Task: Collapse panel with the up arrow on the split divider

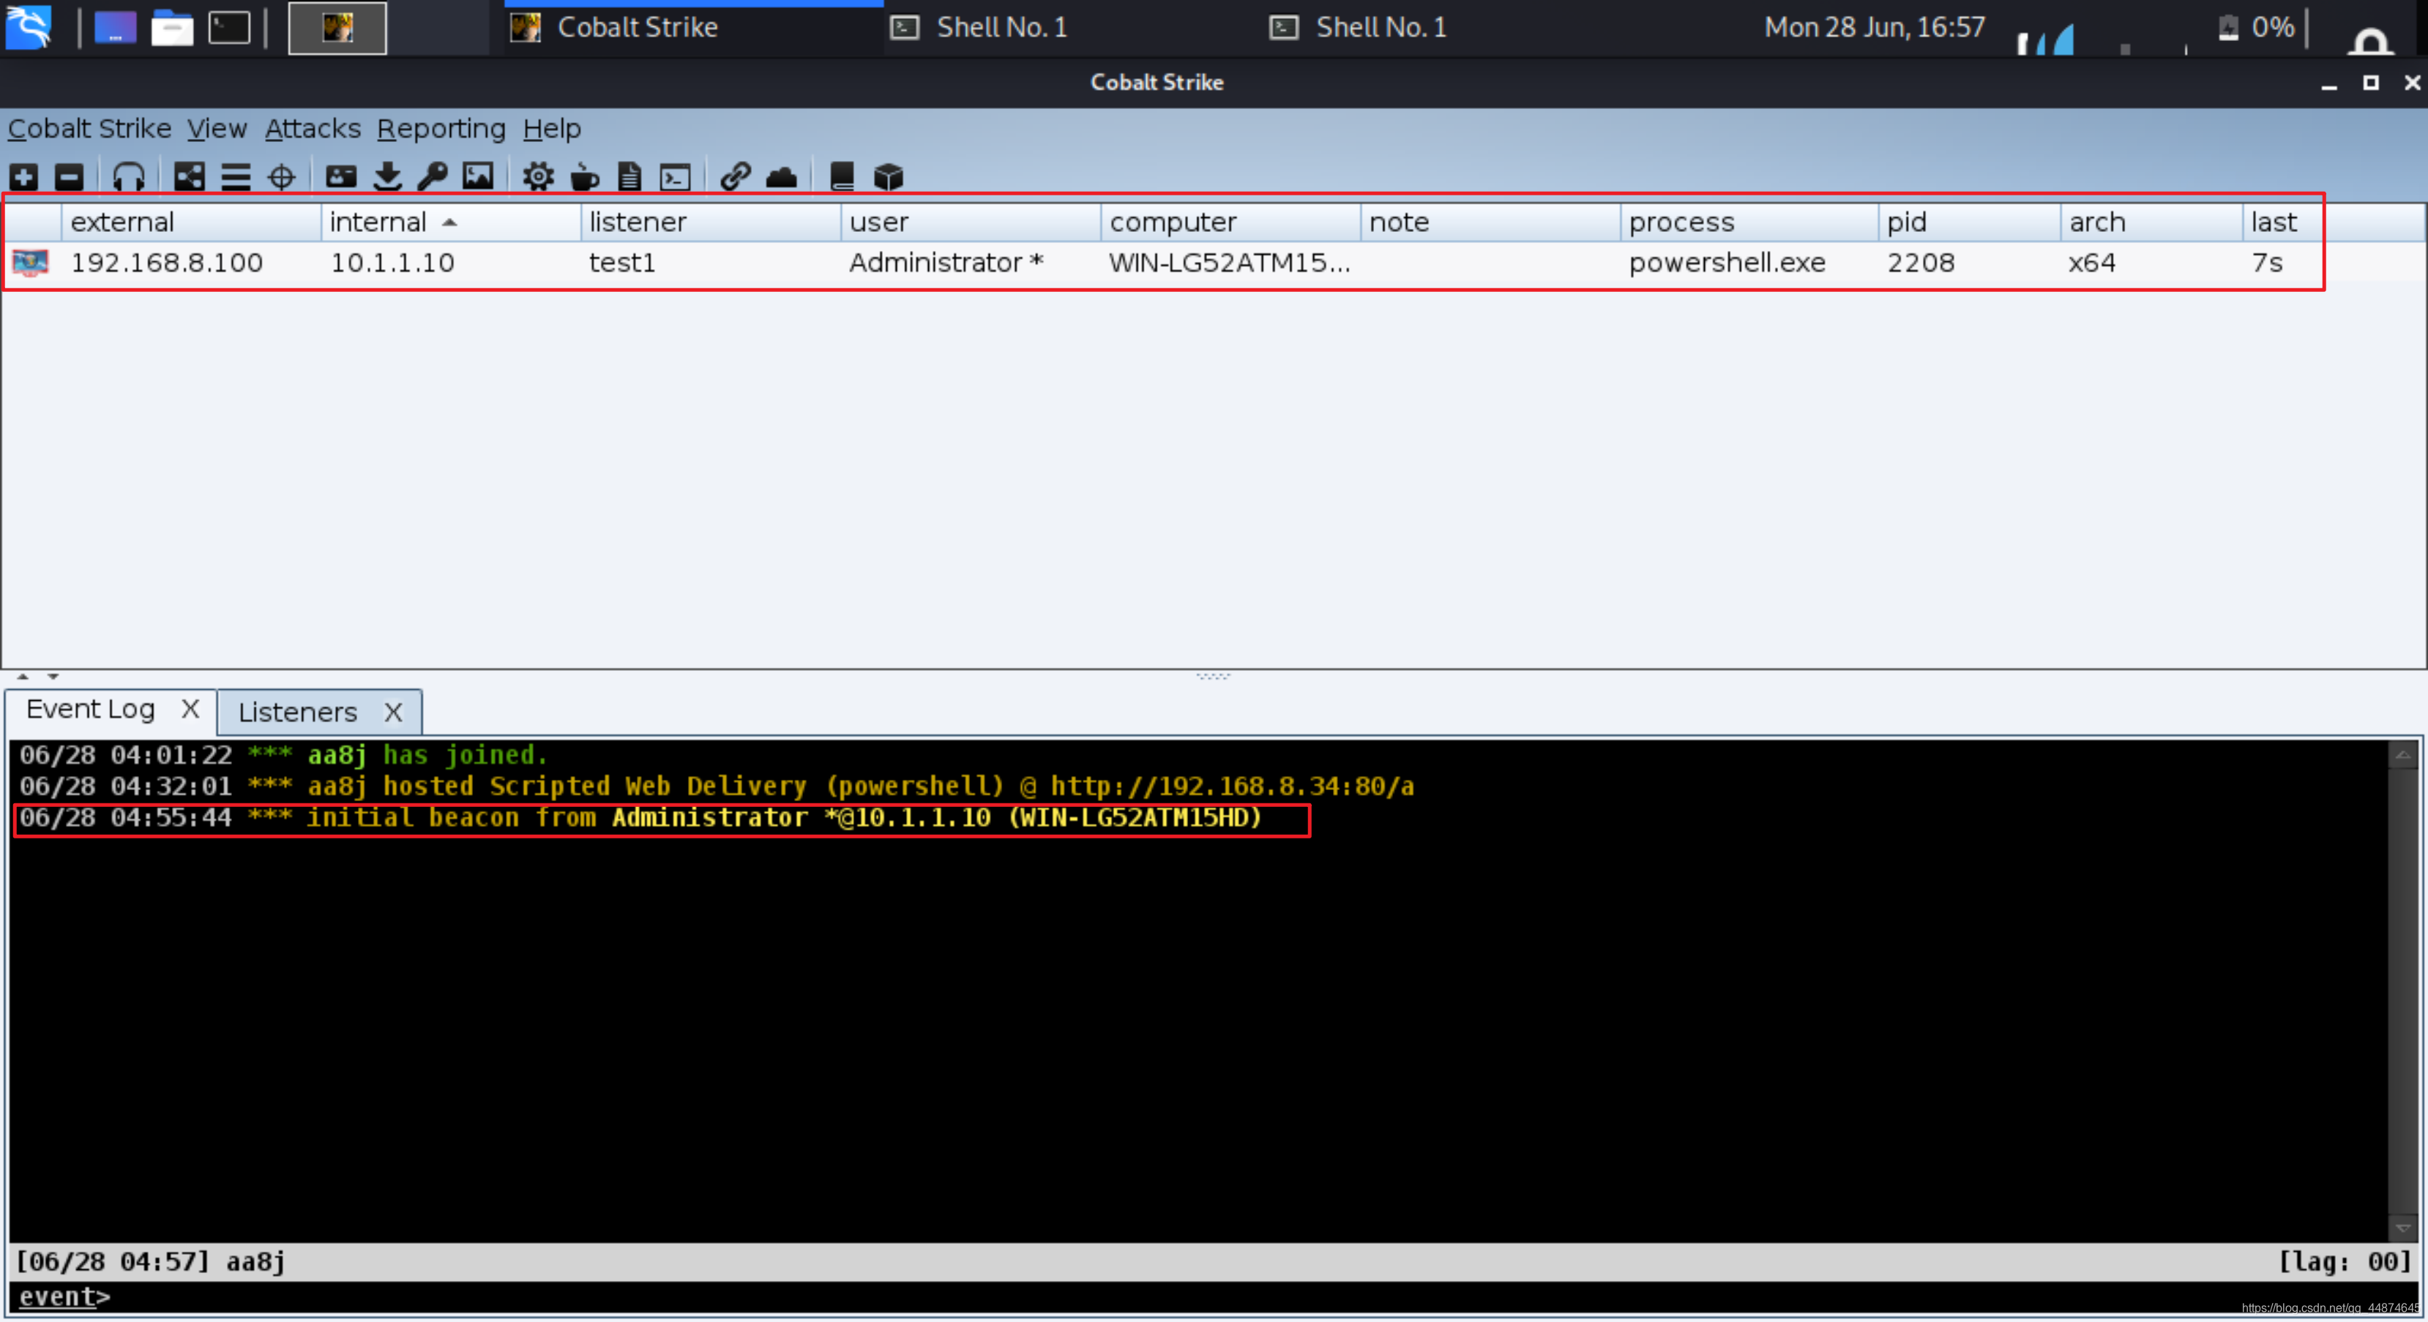Action: [x=23, y=677]
